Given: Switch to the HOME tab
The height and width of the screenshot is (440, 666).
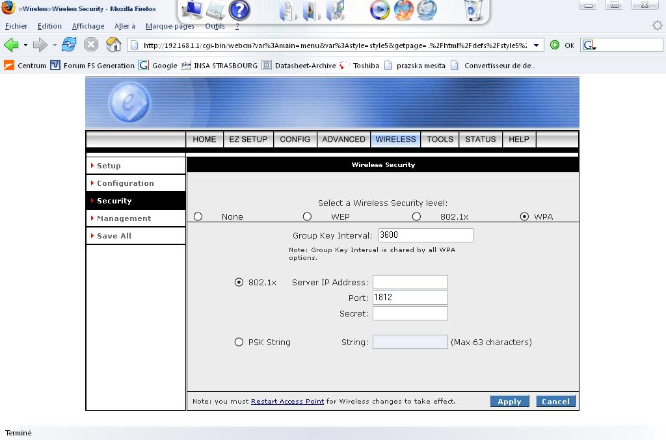Looking at the screenshot, I should pyautogui.click(x=204, y=139).
